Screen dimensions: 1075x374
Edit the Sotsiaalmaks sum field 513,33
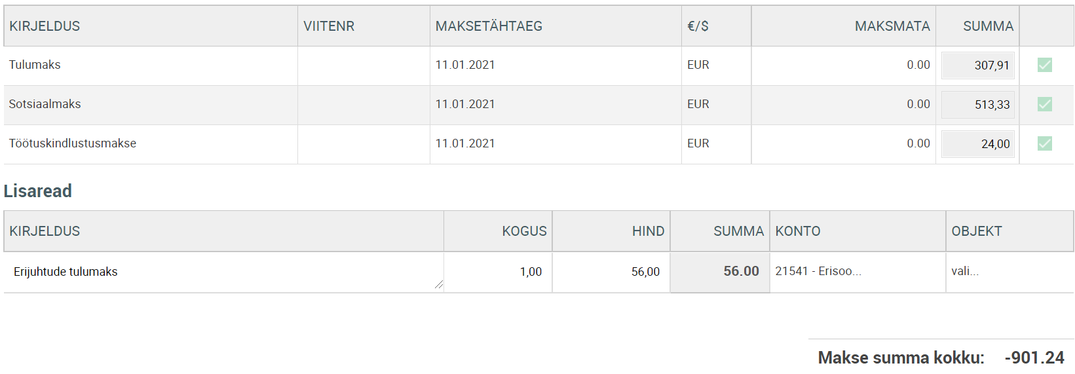(x=977, y=105)
